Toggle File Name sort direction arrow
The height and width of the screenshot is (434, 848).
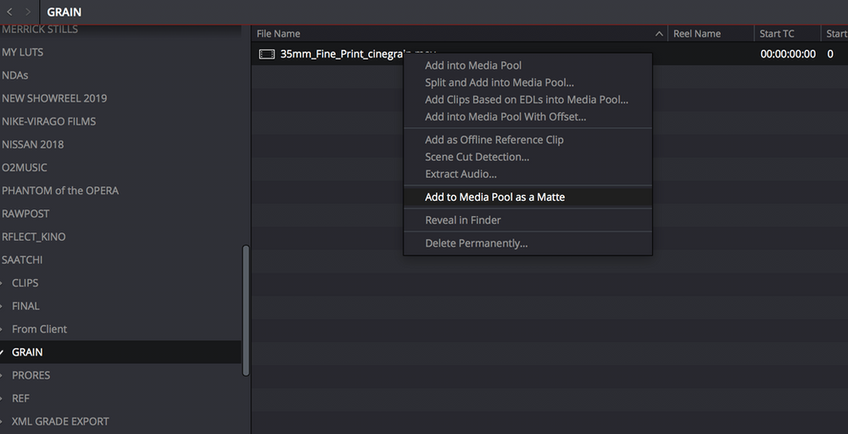point(659,34)
